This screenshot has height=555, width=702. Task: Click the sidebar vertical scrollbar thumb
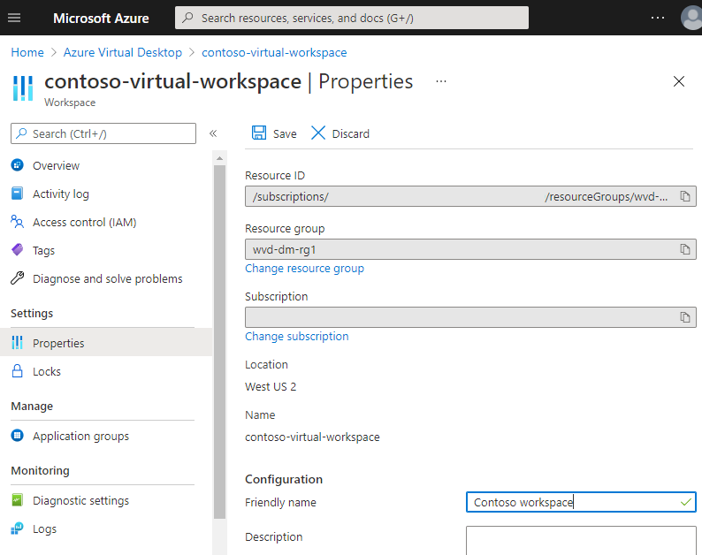219,342
